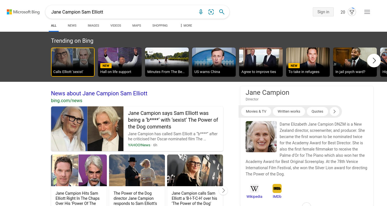Open News about Jane Campion Sam Elliott
The width and height of the screenshot is (387, 206).
99,93
